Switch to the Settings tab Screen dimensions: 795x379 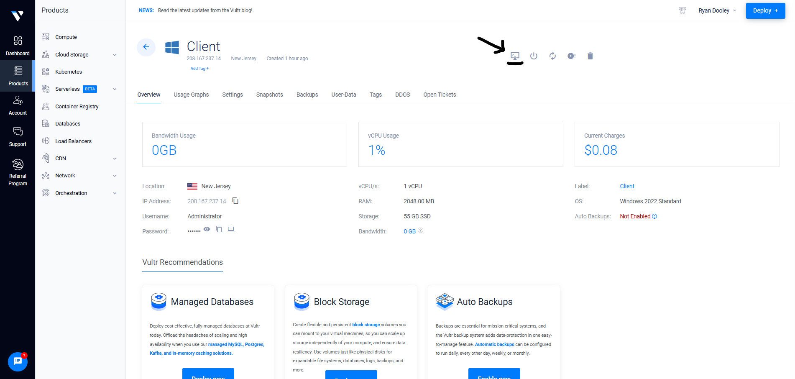point(233,95)
